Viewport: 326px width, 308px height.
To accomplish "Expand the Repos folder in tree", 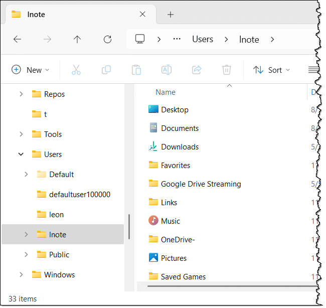I will pyautogui.click(x=21, y=94).
